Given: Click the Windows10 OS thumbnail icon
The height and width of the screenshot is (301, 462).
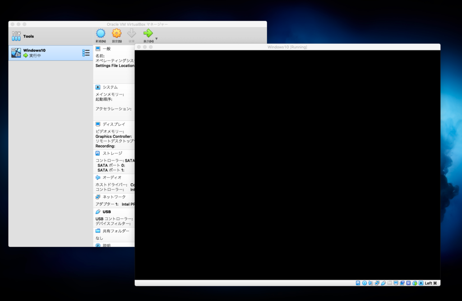Looking at the screenshot, I should [16, 53].
